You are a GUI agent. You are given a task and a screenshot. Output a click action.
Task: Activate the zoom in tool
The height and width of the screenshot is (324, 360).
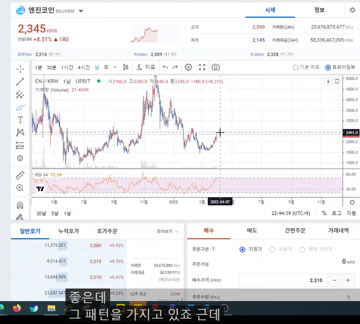(20, 188)
